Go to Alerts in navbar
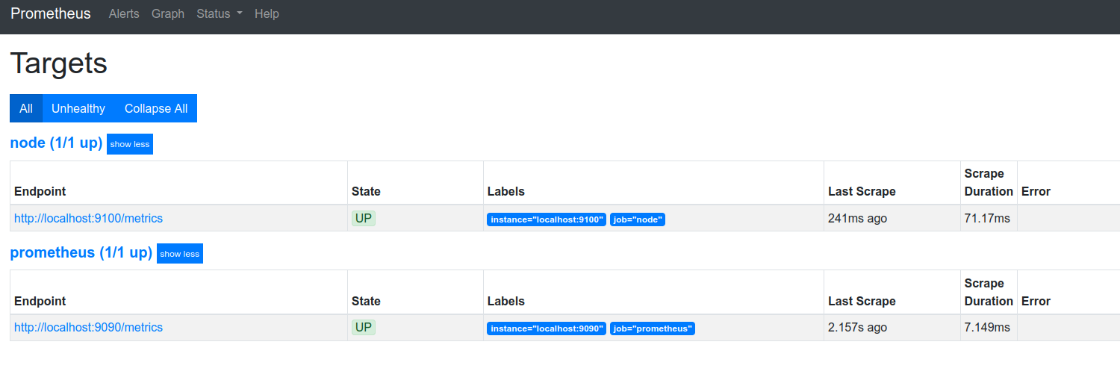The width and height of the screenshot is (1120, 383). point(124,13)
